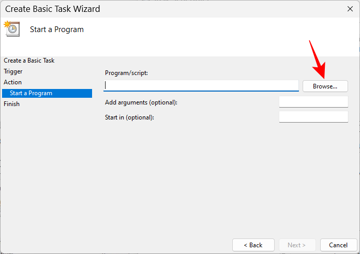Click the red arrow pointing at Browse
This screenshot has height=254, width=360.
coord(318,59)
